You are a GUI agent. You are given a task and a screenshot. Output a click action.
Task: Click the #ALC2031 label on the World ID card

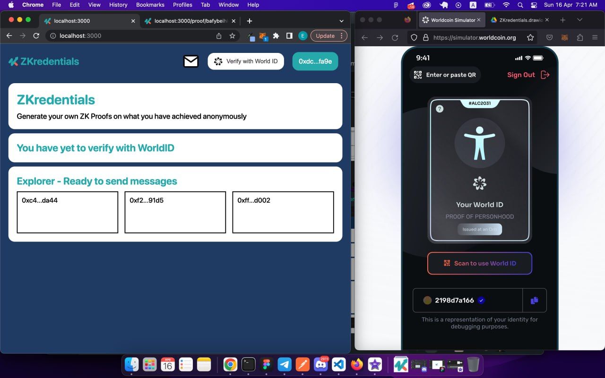[480, 103]
